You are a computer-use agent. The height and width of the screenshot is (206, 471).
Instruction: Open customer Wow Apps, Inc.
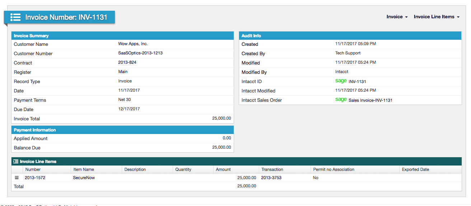133,44
